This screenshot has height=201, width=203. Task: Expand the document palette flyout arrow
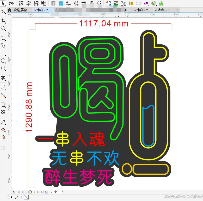coord(12,197)
